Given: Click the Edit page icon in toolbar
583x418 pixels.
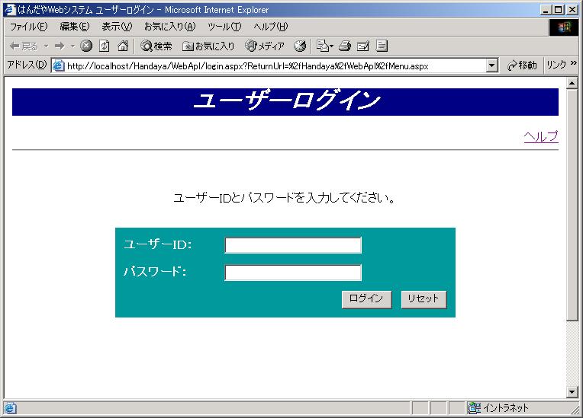Looking at the screenshot, I should tap(363, 46).
